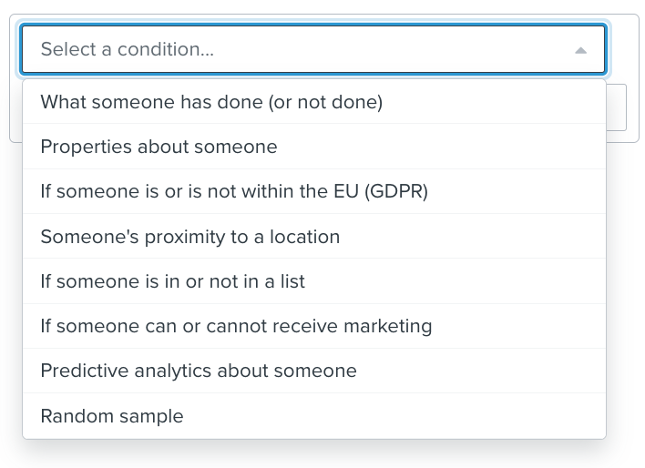Select the predictive analytics entry

pos(199,371)
